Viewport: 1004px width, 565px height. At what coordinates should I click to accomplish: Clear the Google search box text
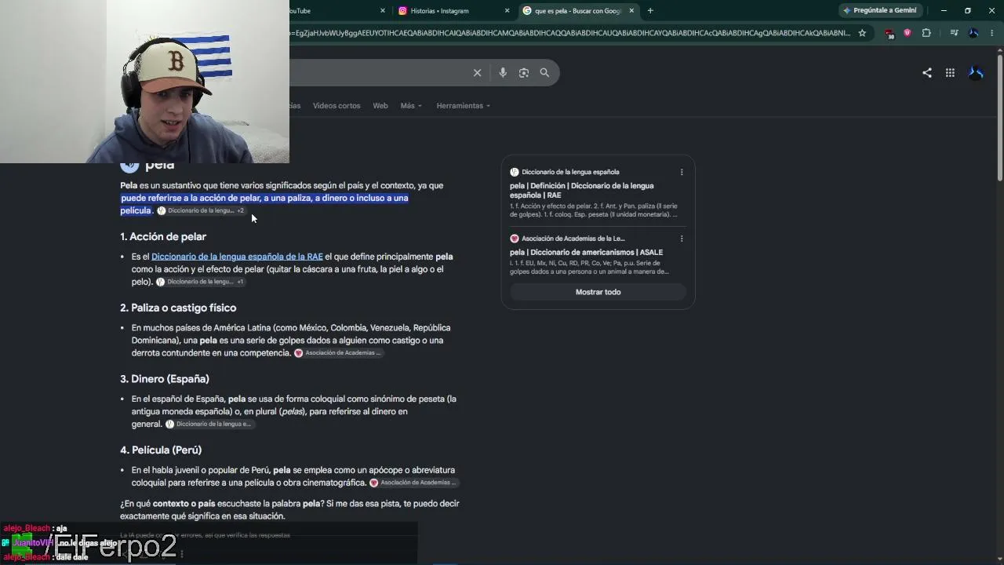477,73
